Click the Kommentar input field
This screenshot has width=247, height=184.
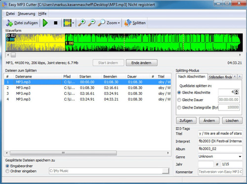click(220, 172)
